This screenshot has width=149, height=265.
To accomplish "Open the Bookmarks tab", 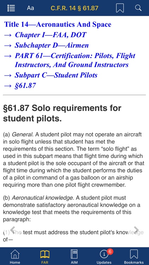I will [133, 257].
